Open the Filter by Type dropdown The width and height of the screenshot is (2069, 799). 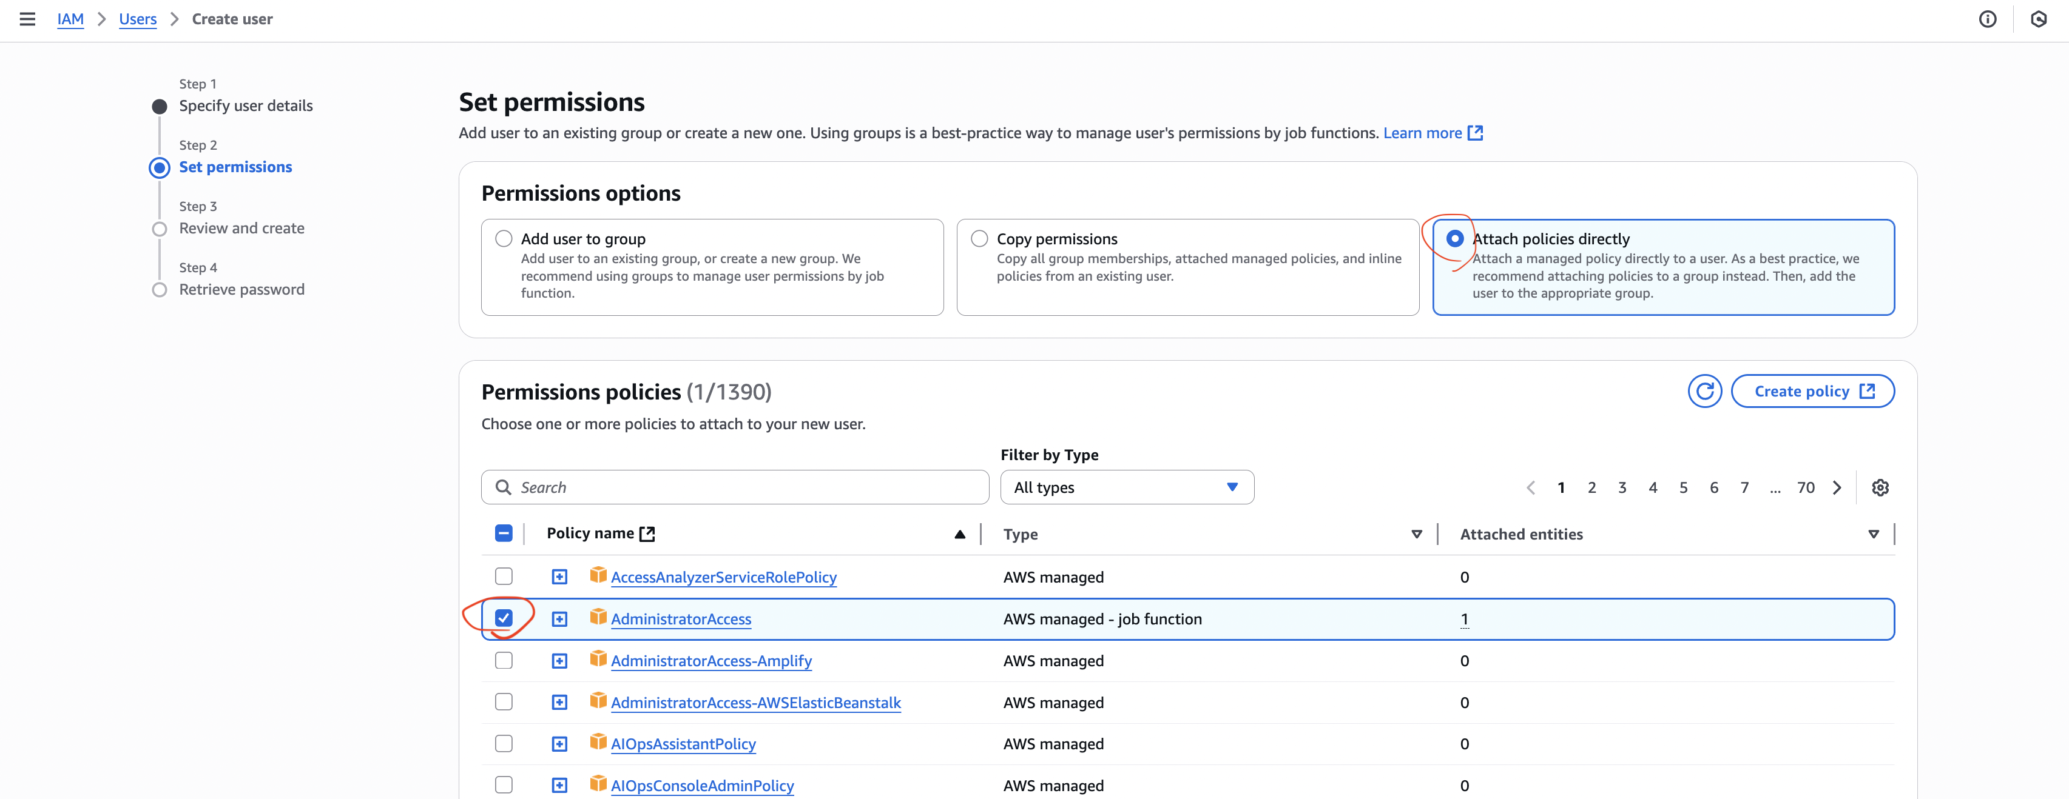pyautogui.click(x=1126, y=488)
